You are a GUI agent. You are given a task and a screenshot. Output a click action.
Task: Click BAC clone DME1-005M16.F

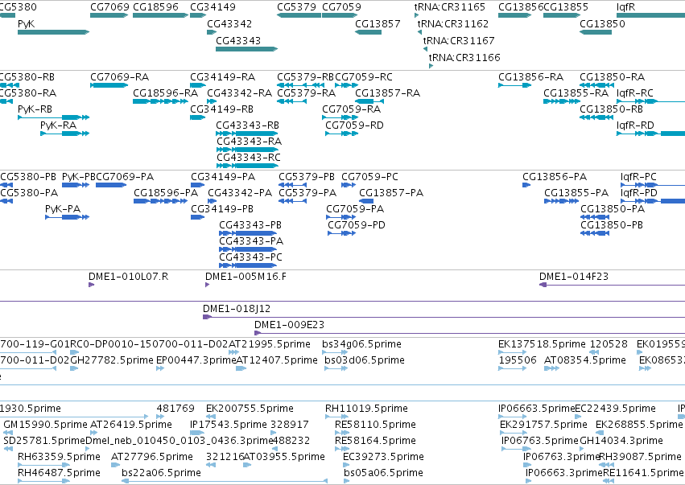coord(207,285)
